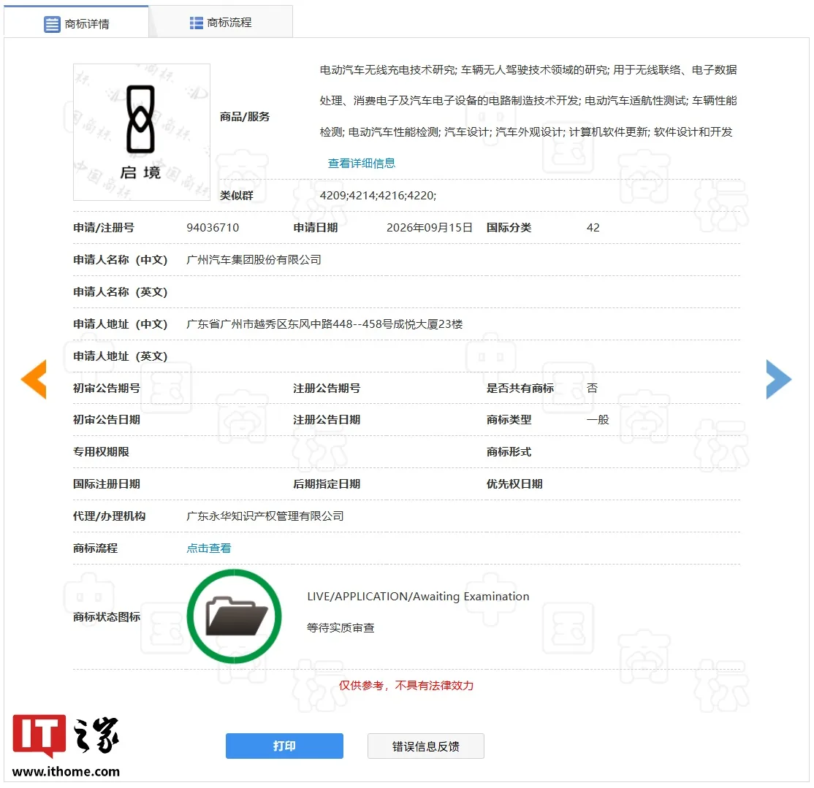Switch to the 商标详情 tab
This screenshot has height=788, width=814.
point(76,23)
